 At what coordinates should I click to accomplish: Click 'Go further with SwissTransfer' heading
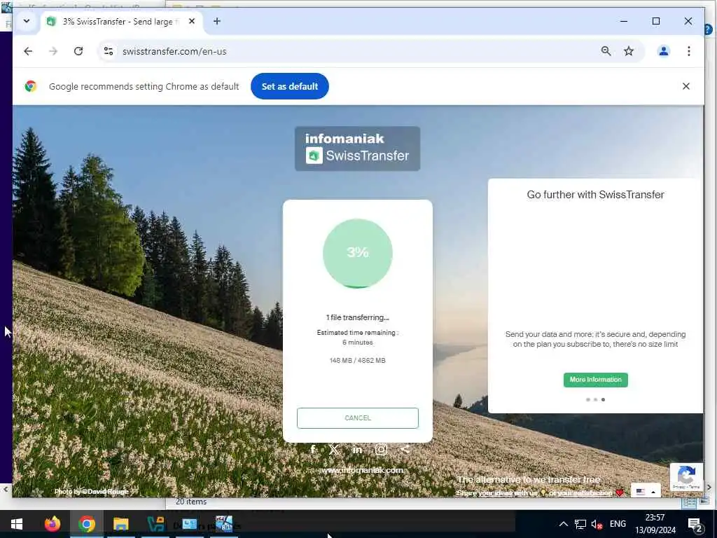595,195
